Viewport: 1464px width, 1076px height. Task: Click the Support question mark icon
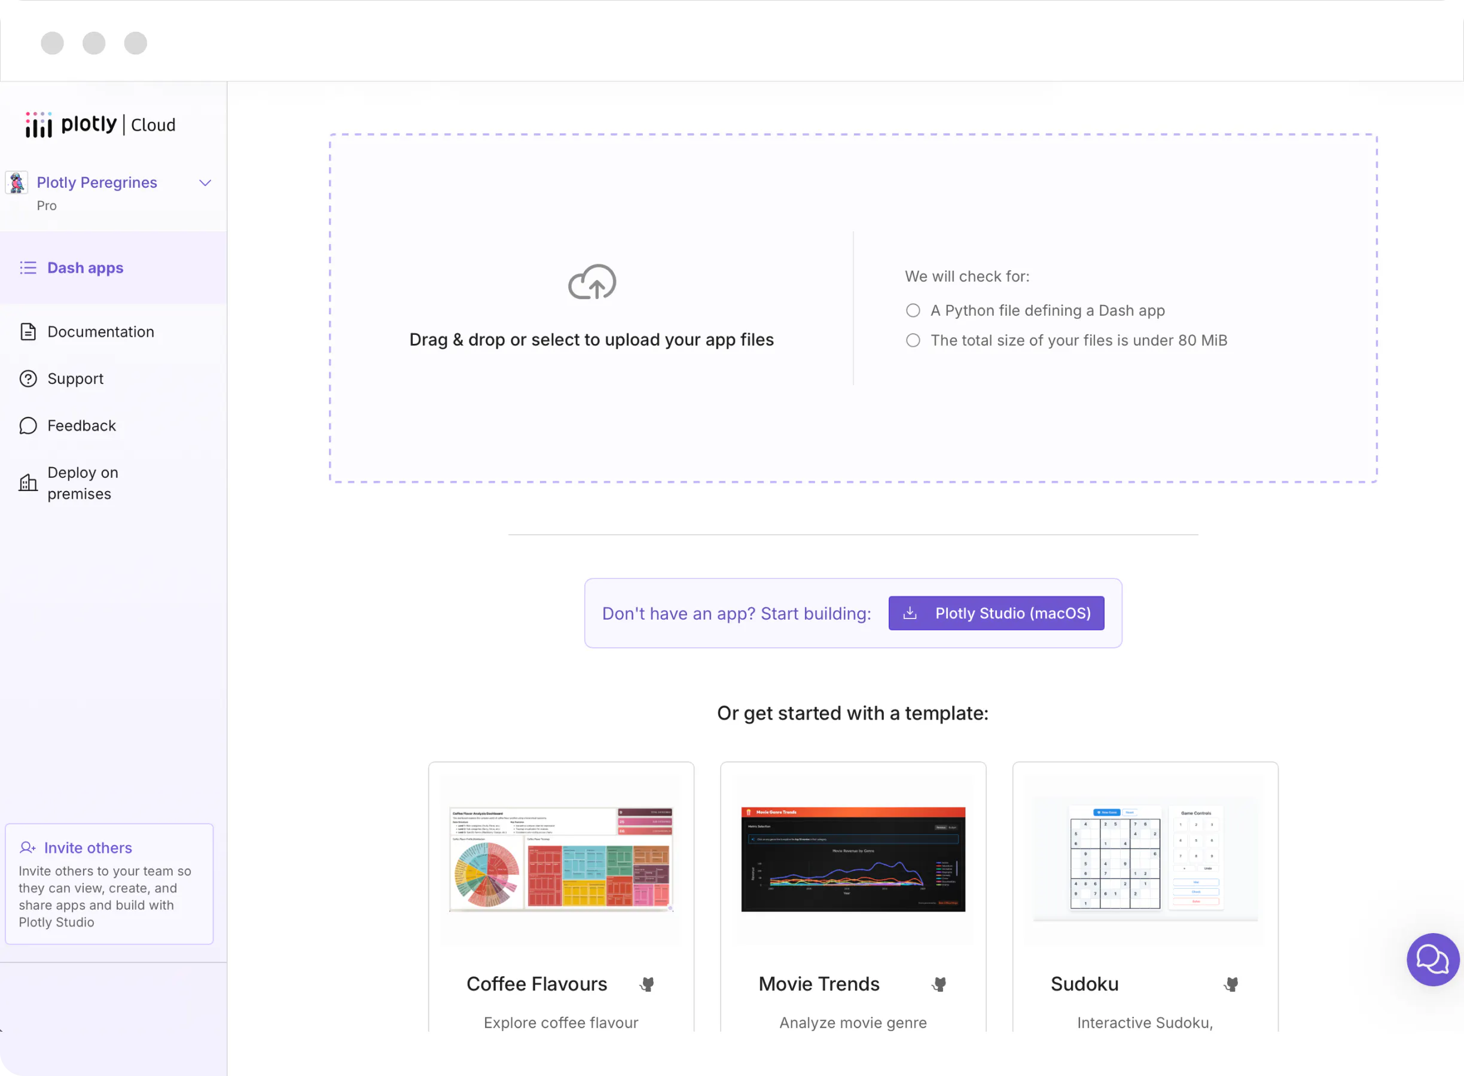tap(28, 379)
